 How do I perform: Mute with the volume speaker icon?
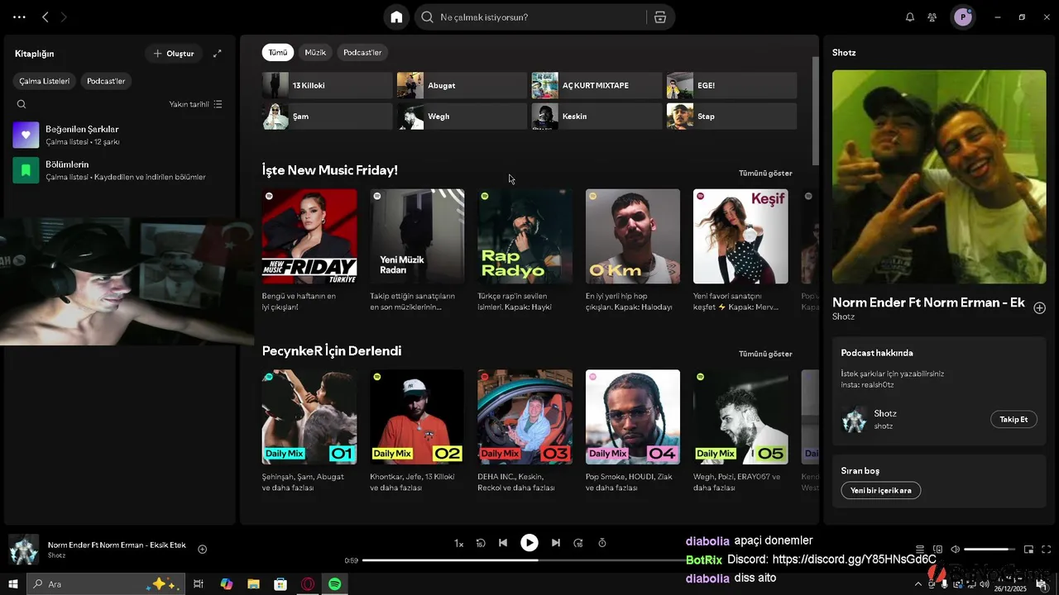[x=956, y=550]
